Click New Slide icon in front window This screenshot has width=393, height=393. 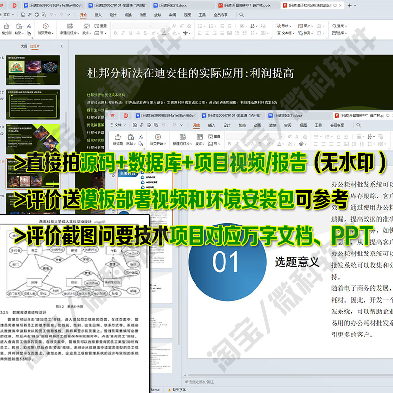183,137
